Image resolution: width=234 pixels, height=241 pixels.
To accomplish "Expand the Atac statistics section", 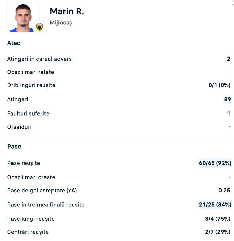I will point(14,43).
